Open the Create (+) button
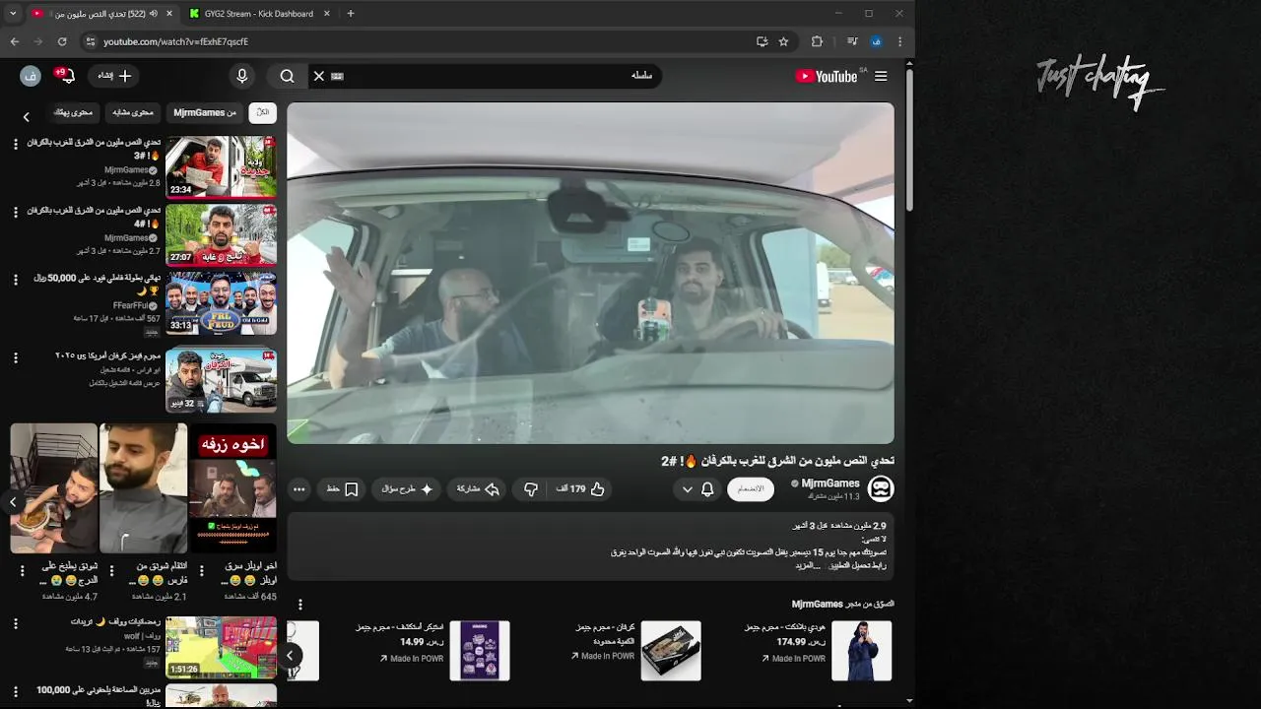The image size is (1261, 709). 114,76
